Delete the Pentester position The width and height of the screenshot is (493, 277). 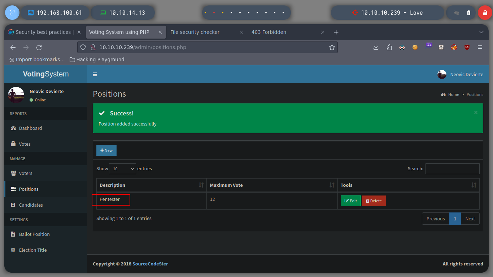pos(374,201)
